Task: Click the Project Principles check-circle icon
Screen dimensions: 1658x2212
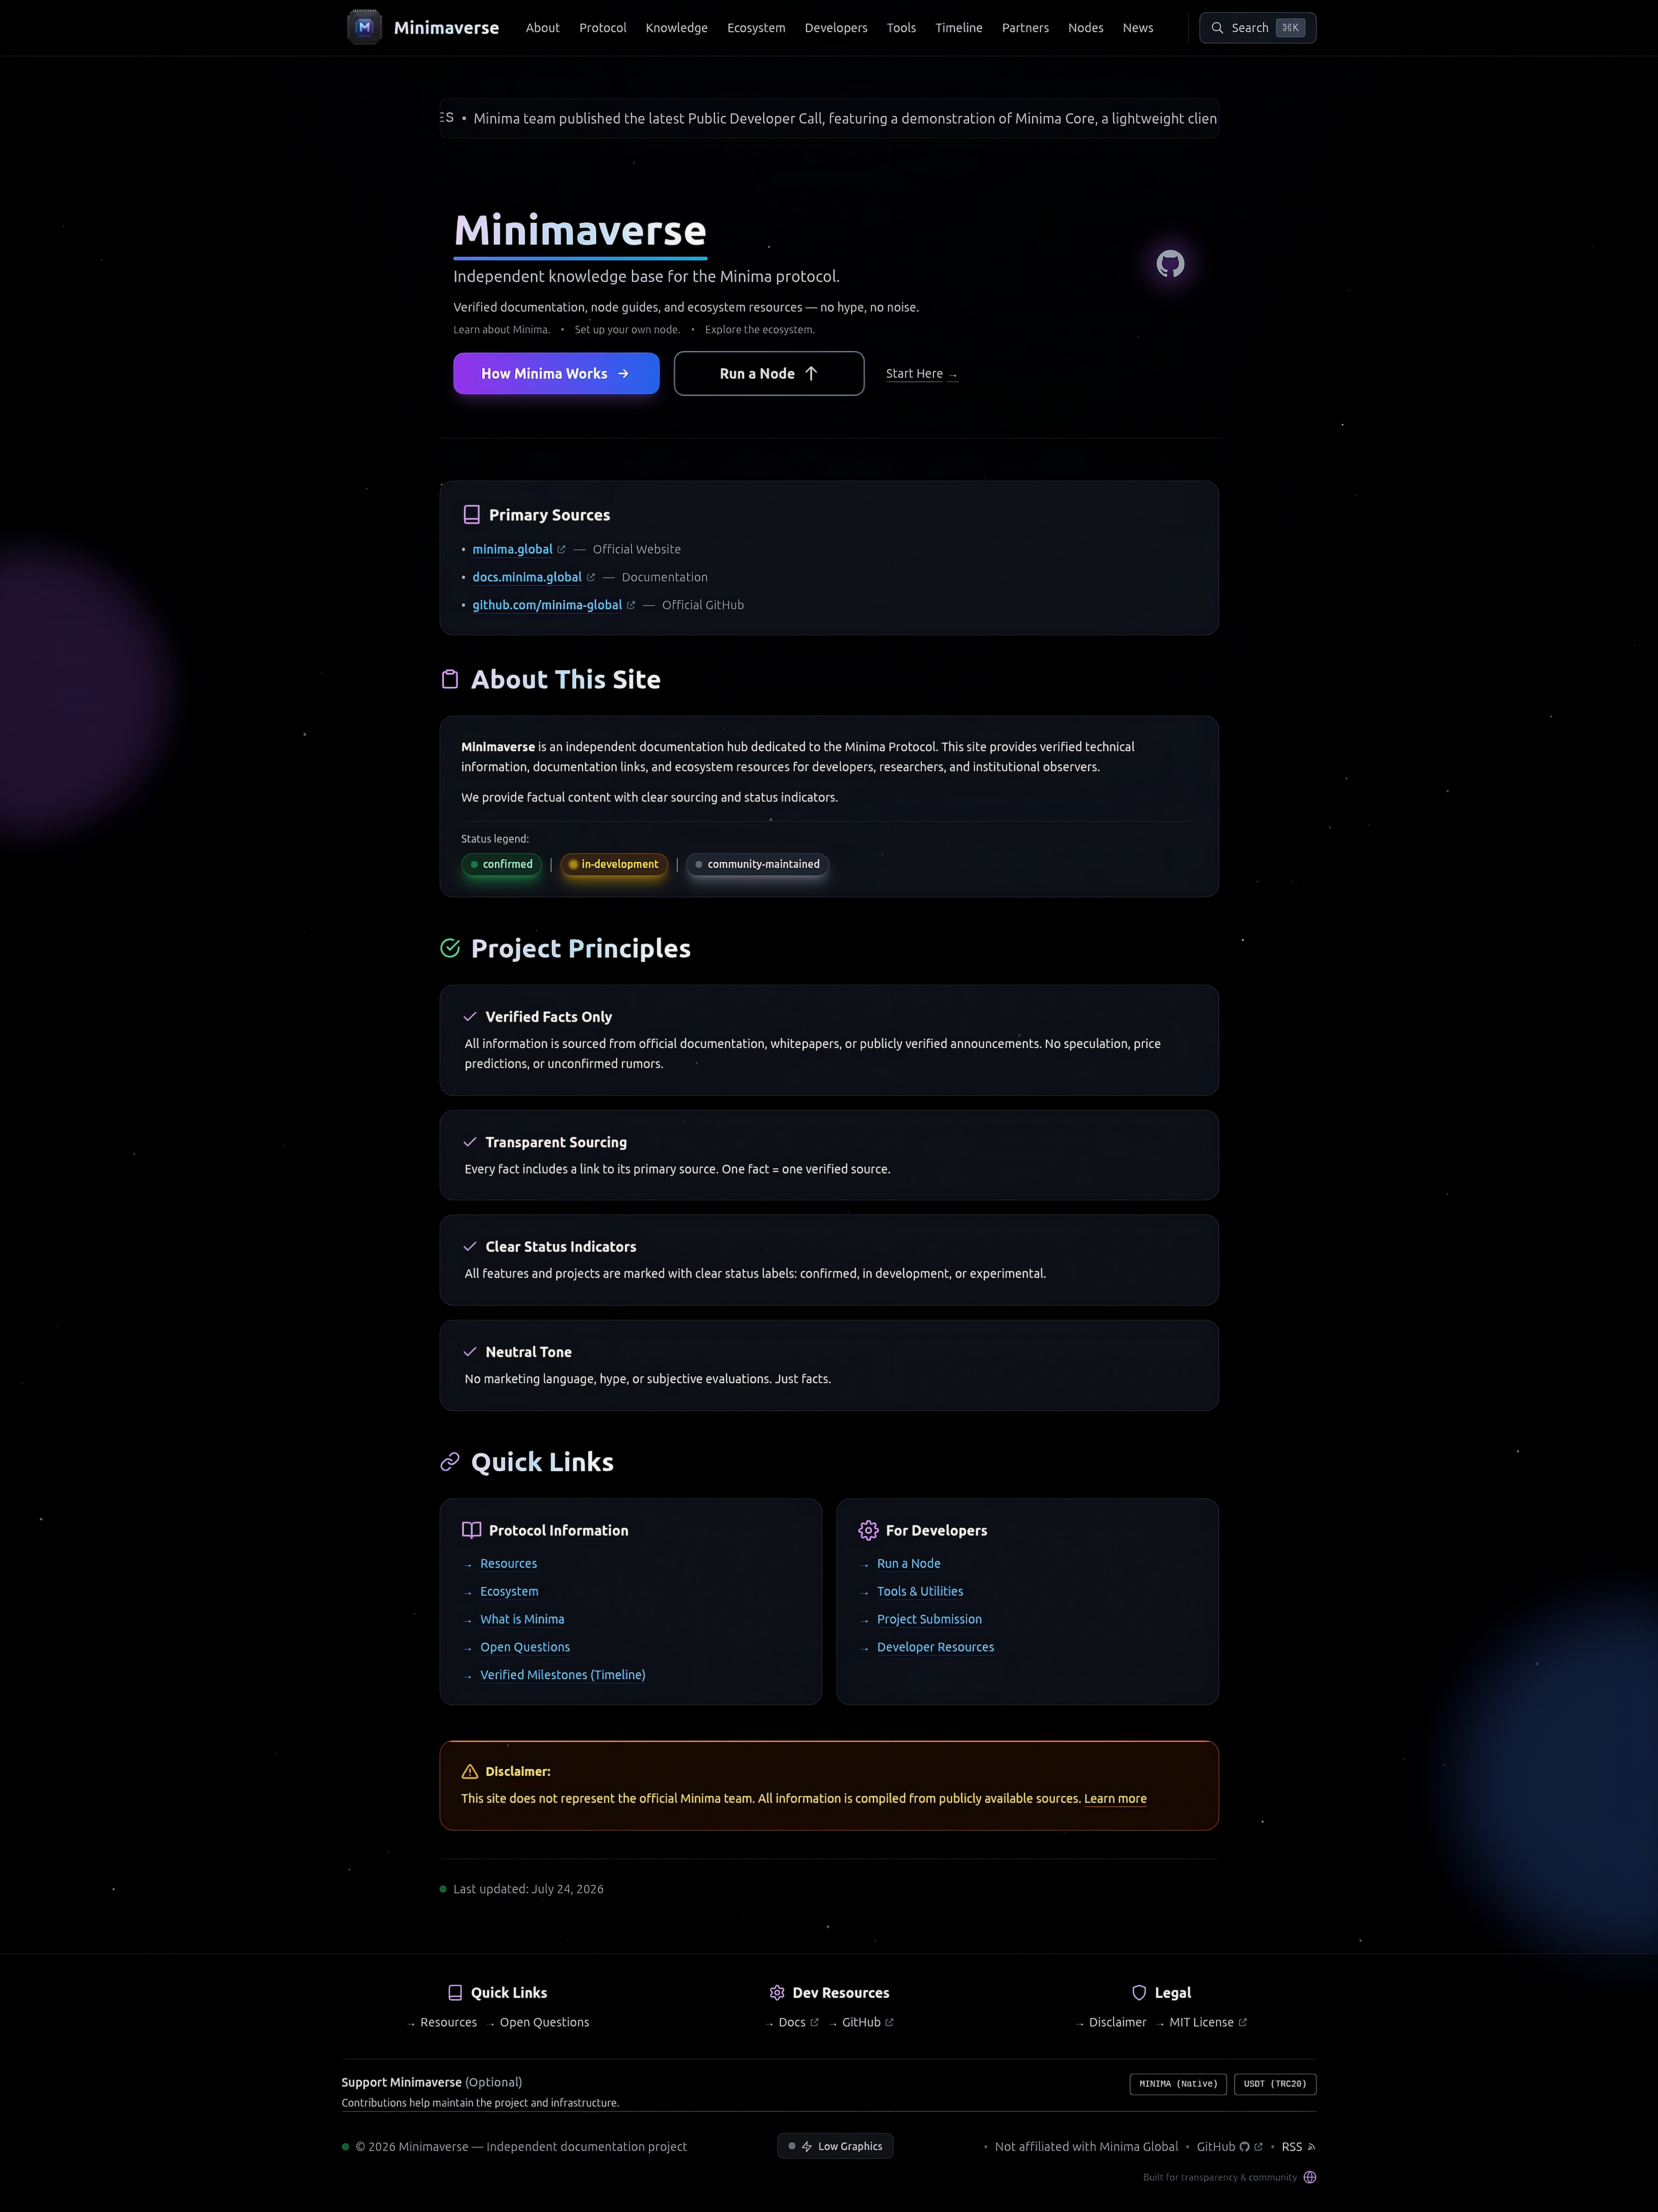Action: click(450, 948)
